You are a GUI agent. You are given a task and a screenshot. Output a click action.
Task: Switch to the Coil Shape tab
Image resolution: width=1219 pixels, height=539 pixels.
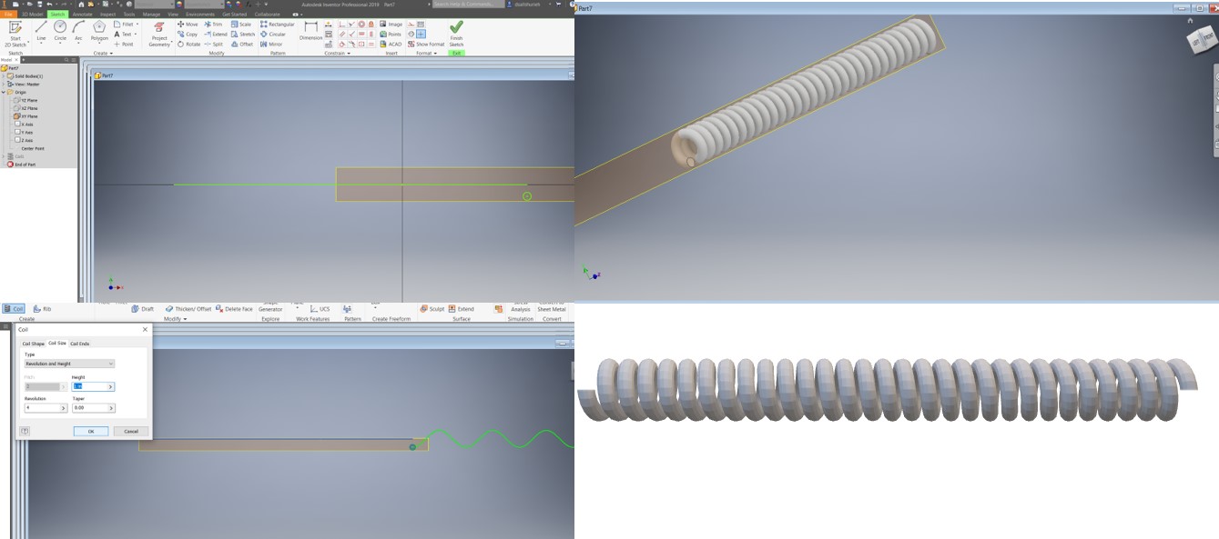[34, 344]
